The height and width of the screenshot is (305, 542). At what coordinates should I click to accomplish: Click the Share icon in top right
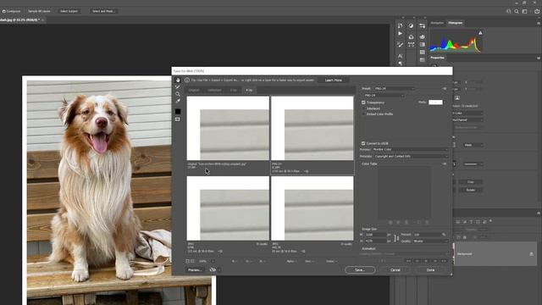(537, 11)
